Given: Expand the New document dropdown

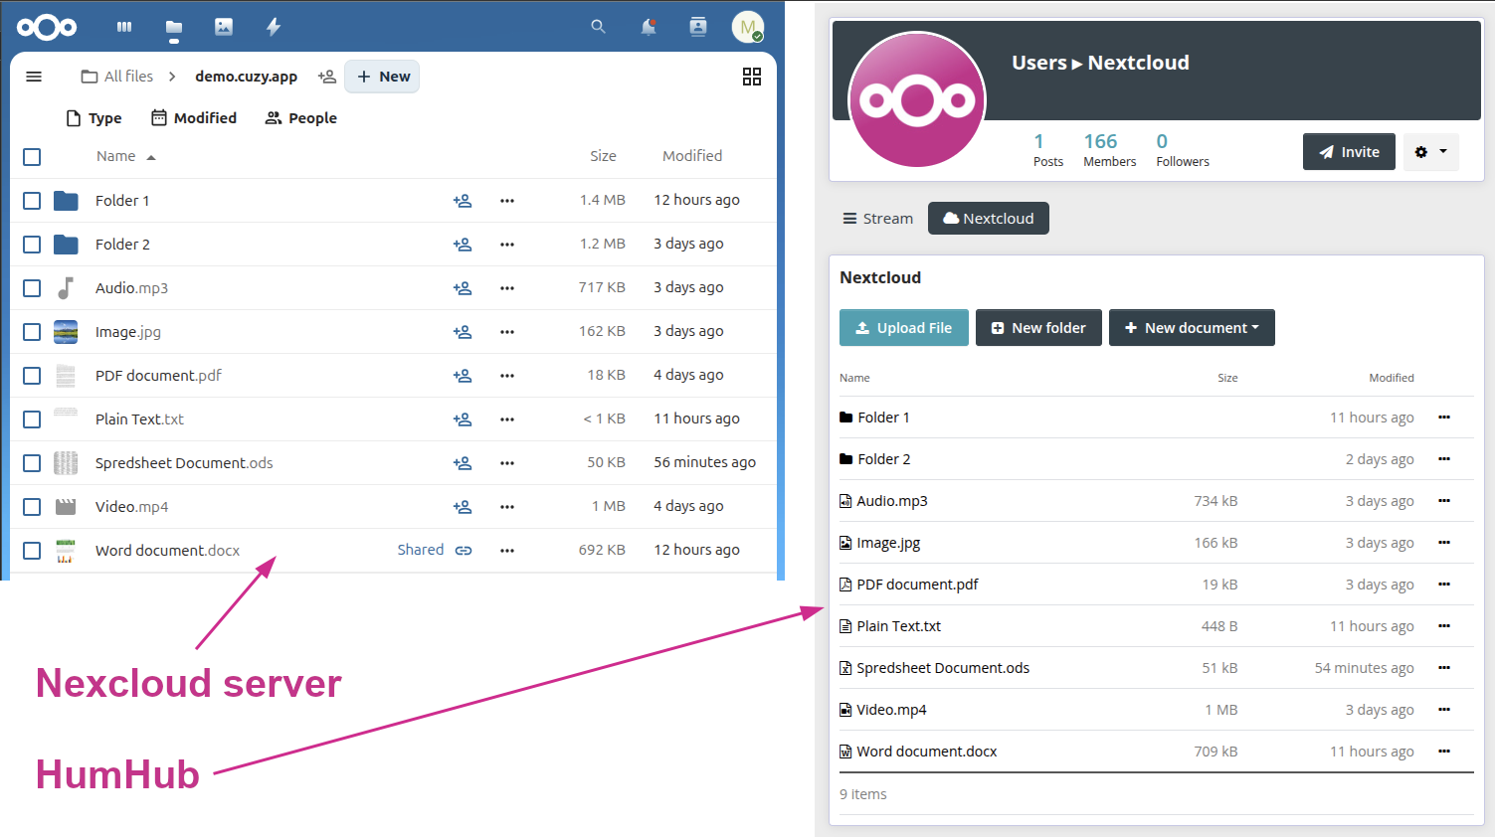Looking at the screenshot, I should 1192,328.
